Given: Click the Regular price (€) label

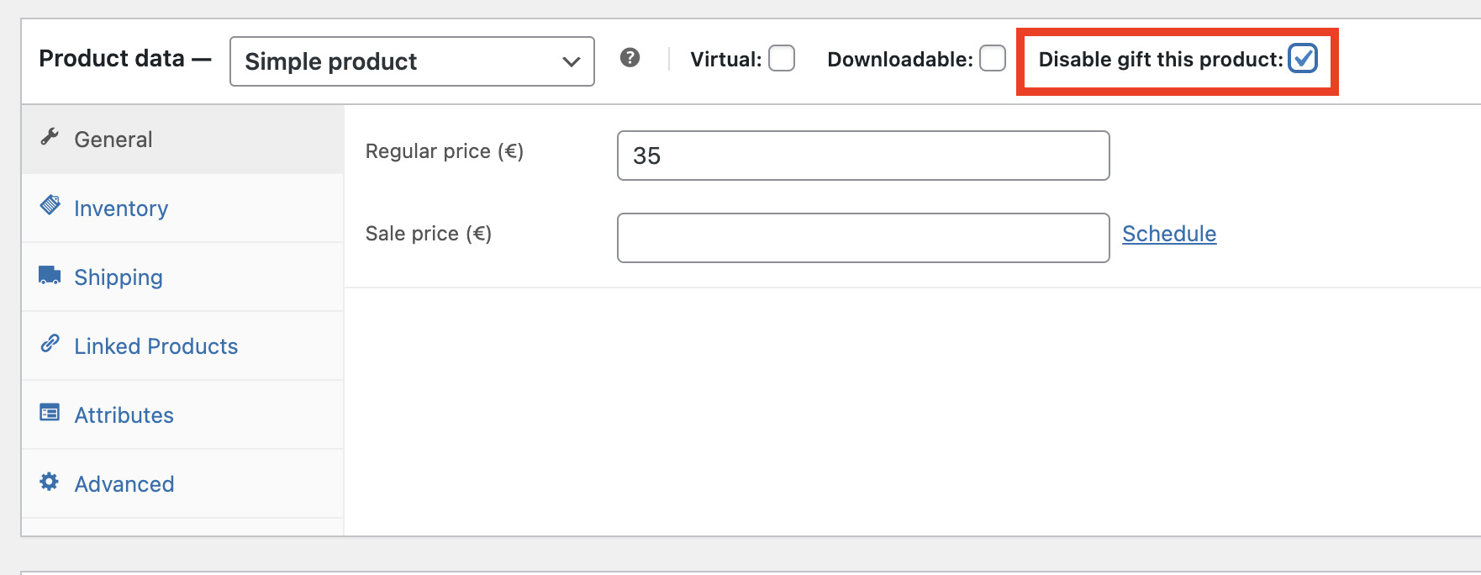Looking at the screenshot, I should coord(445,151).
